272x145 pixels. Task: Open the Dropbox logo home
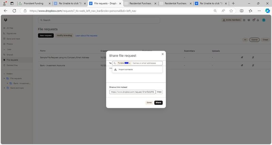[x=5, y=20]
